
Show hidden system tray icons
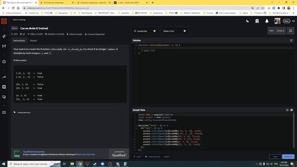(x=257, y=164)
